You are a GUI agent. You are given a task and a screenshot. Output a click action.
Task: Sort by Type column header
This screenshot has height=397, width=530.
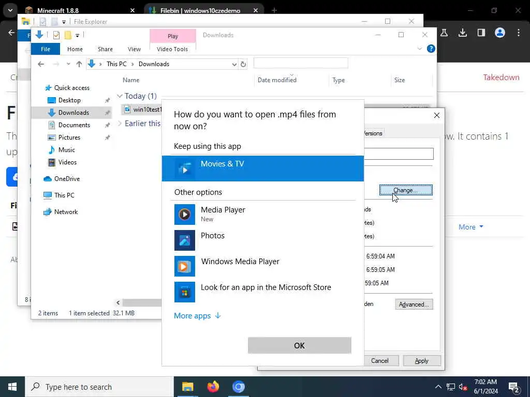coord(338,80)
